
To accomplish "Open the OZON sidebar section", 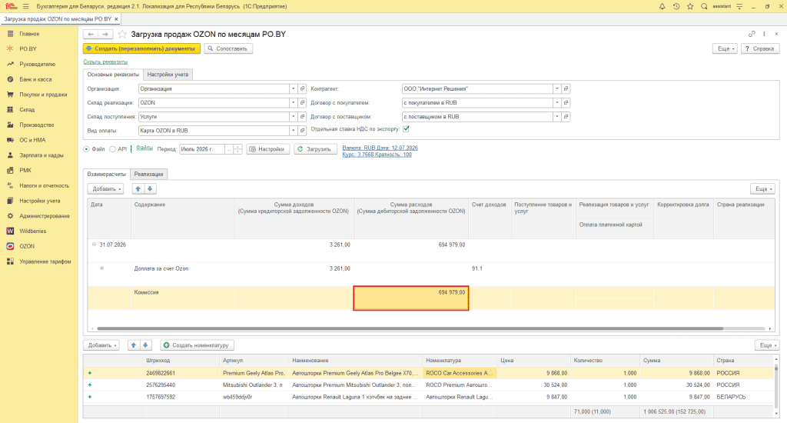I will (27, 246).
